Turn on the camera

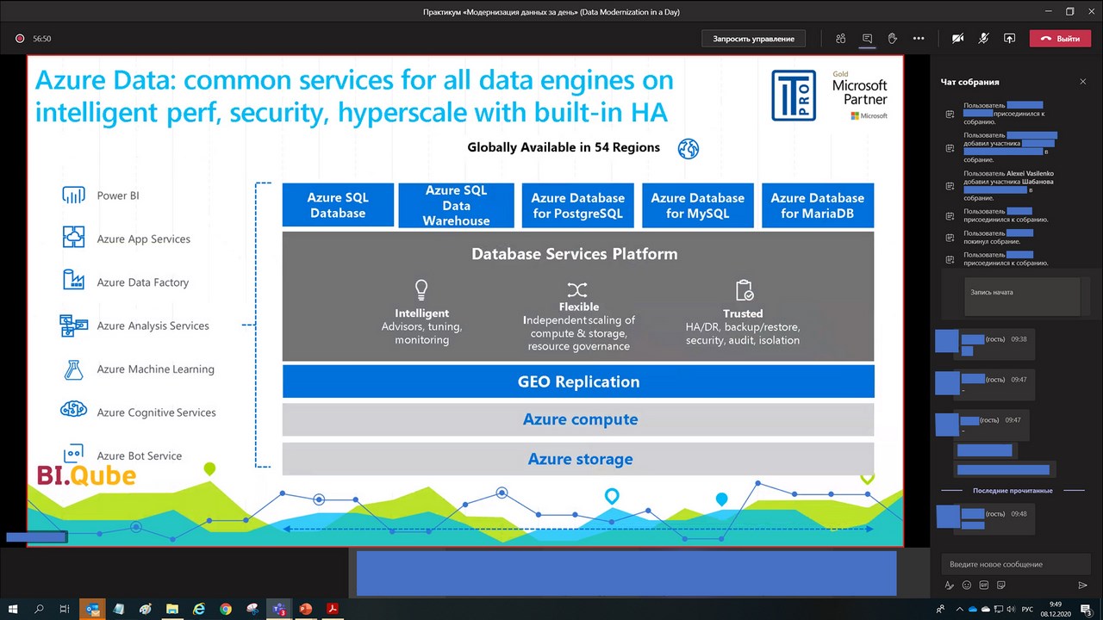[957, 39]
